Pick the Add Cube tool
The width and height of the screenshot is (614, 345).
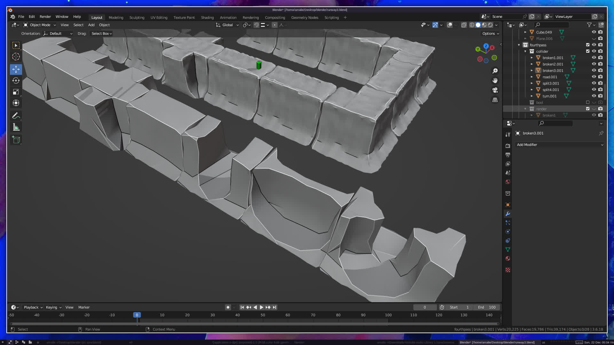16,140
